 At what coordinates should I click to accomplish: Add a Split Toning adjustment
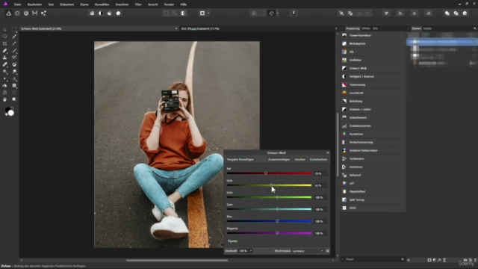coord(373,200)
